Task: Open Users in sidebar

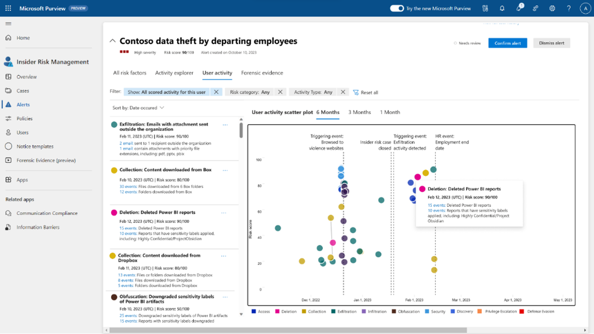Action: coord(23,133)
